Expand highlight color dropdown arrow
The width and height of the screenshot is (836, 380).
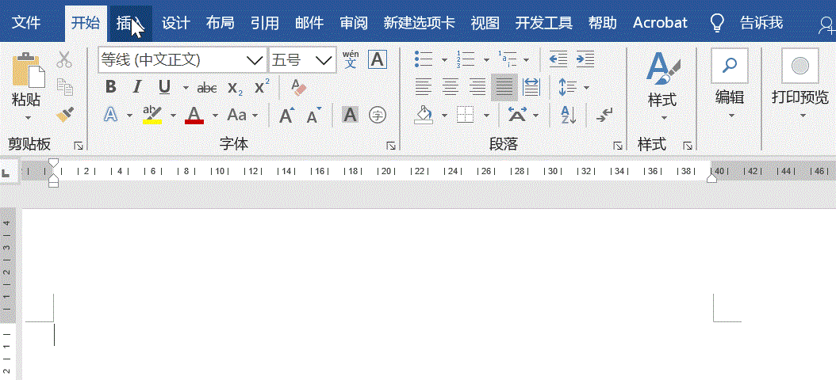click(173, 115)
